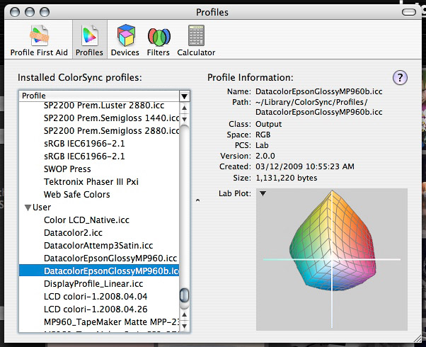Viewport: 426px width, 347px height.
Task: Open the ColorSync Calculator
Action: click(196, 40)
